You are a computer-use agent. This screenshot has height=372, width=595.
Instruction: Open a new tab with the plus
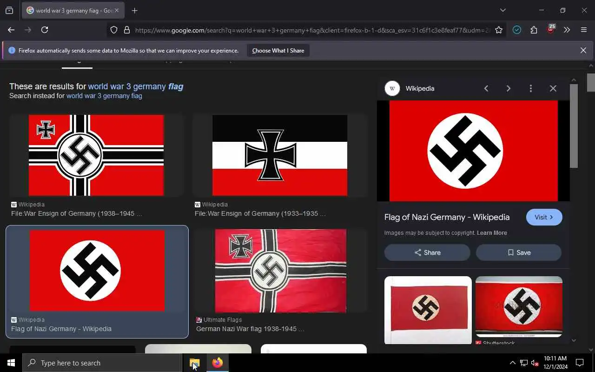tap(135, 10)
